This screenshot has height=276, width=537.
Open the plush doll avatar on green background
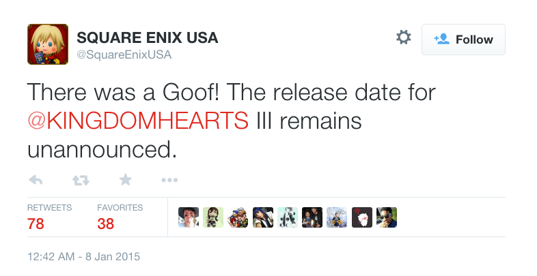click(x=213, y=217)
